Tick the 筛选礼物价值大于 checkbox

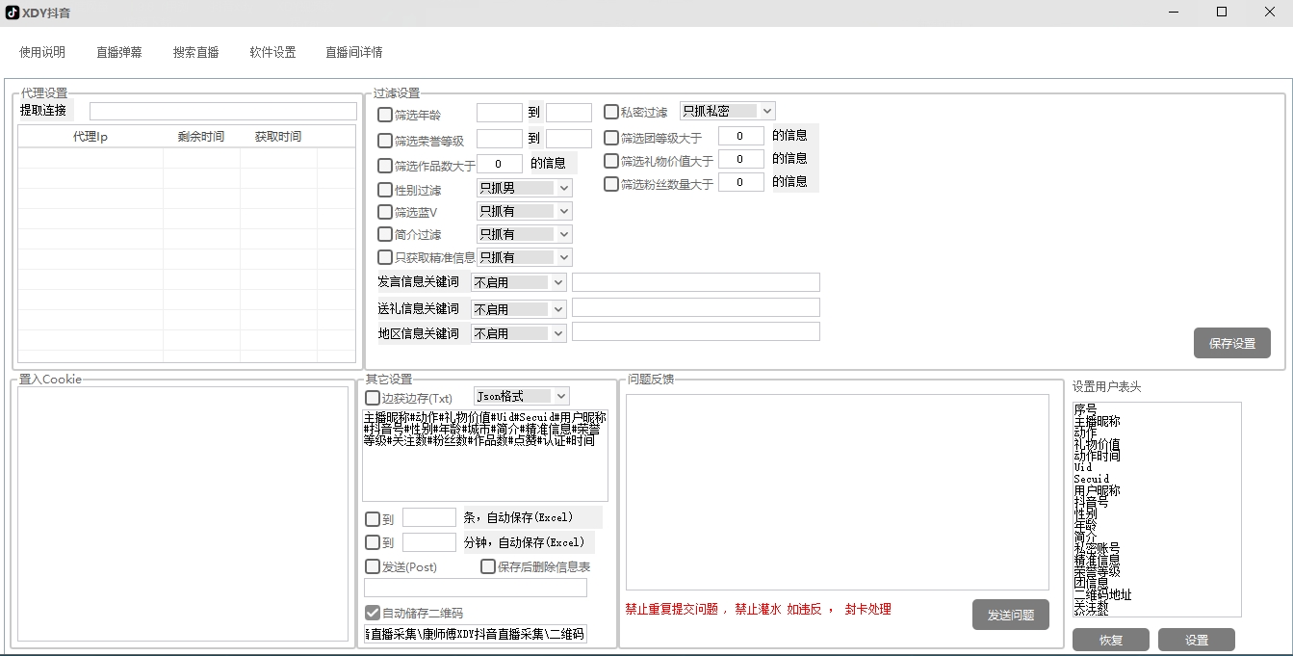(611, 161)
